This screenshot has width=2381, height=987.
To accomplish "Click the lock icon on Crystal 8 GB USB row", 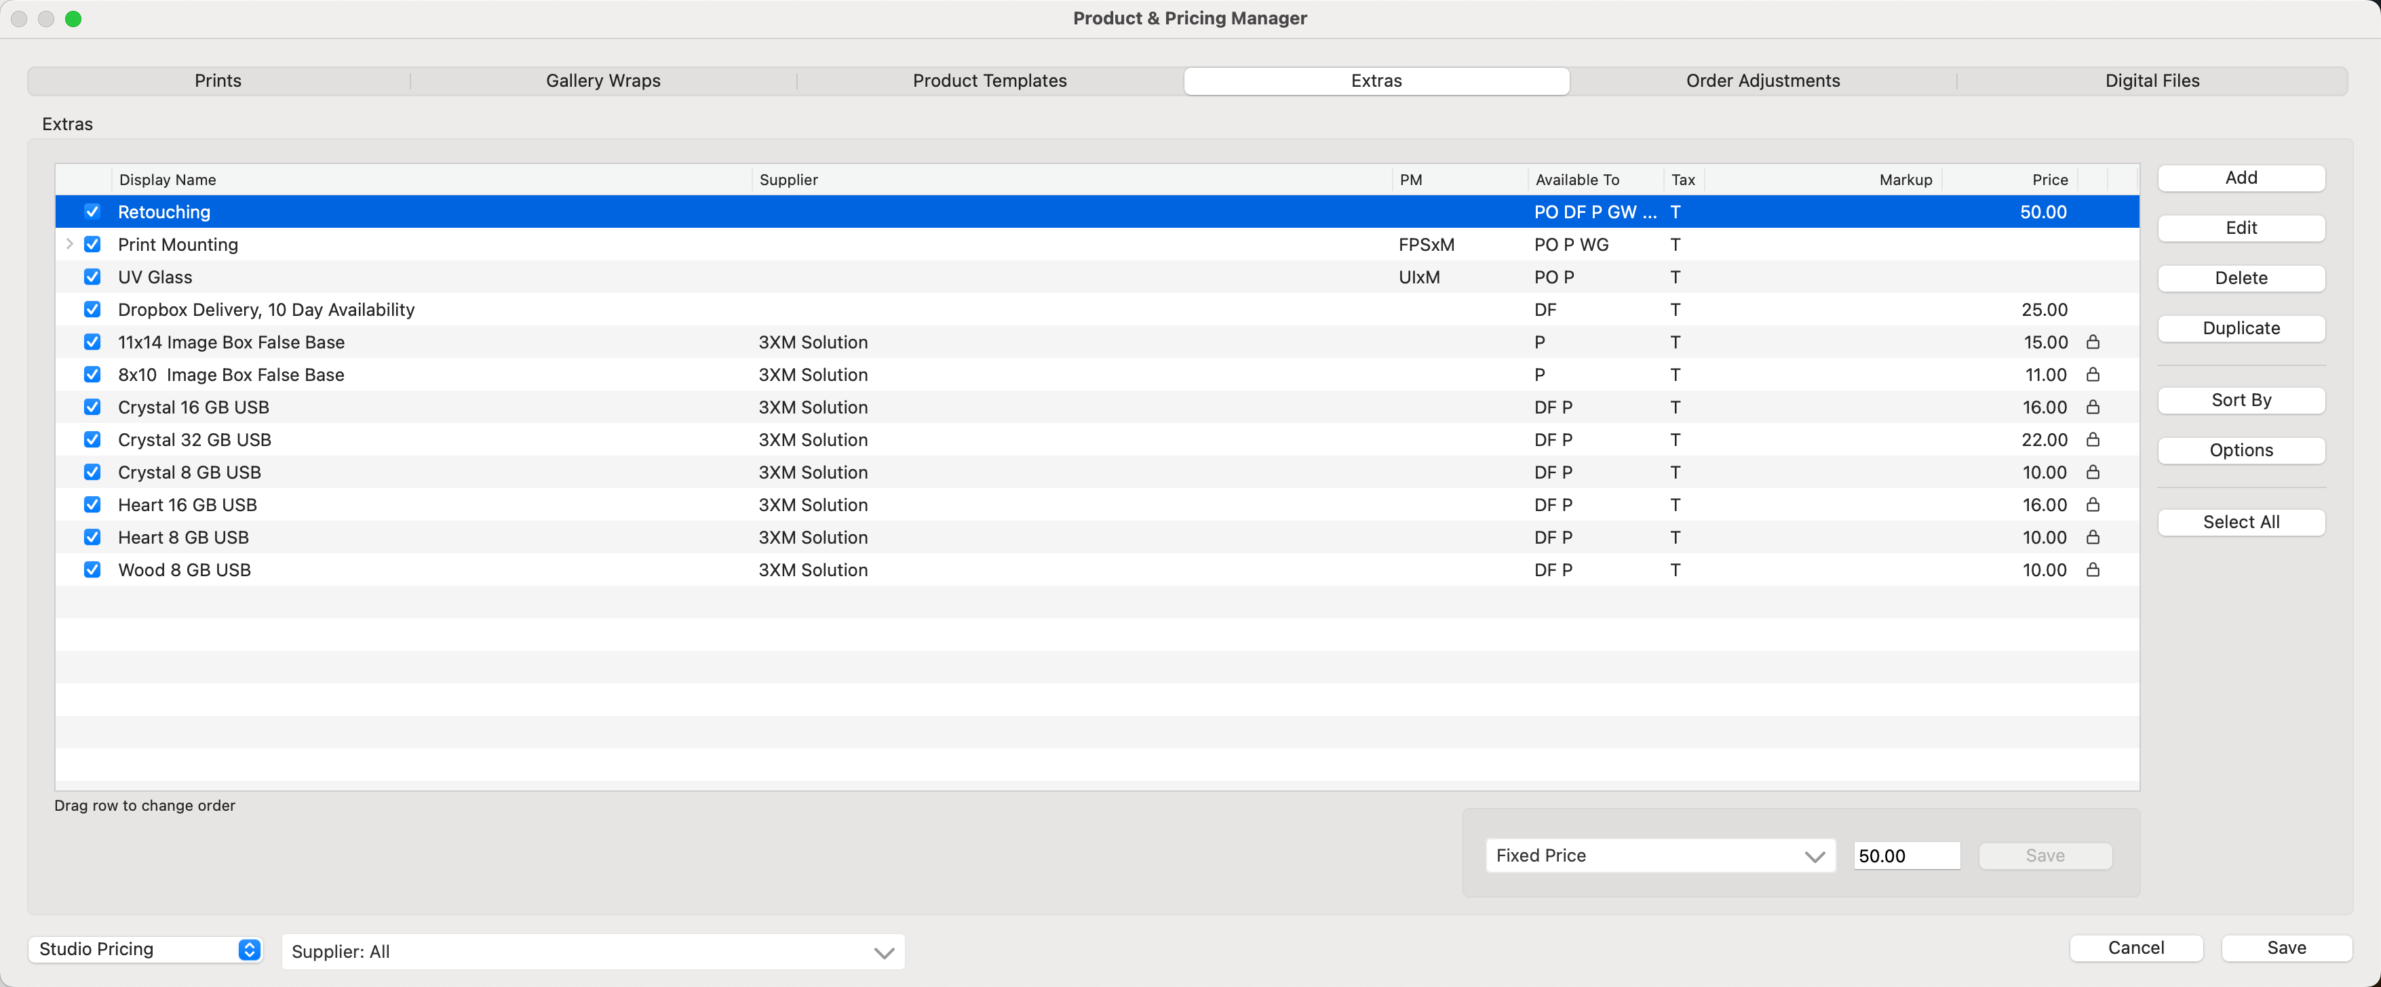I will coord(2093,472).
